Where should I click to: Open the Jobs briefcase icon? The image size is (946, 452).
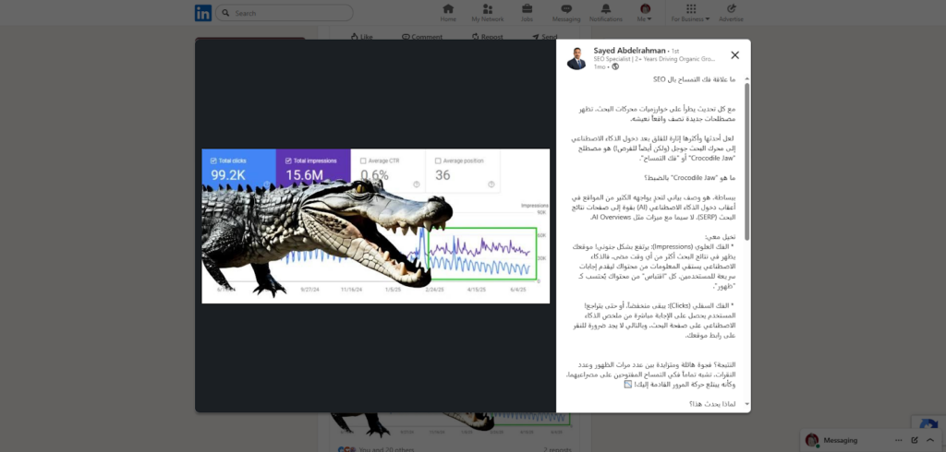click(x=527, y=12)
